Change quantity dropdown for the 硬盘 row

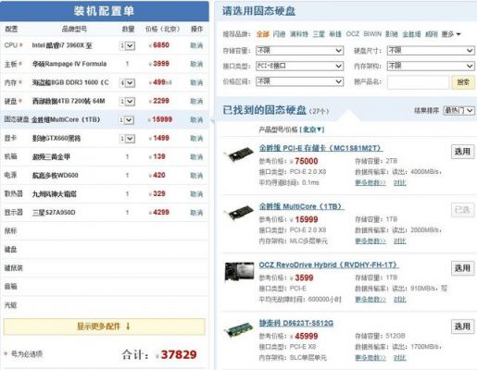(x=127, y=102)
